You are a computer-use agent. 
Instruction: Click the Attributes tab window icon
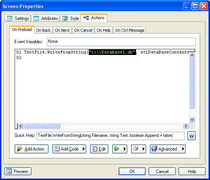(x=36, y=18)
